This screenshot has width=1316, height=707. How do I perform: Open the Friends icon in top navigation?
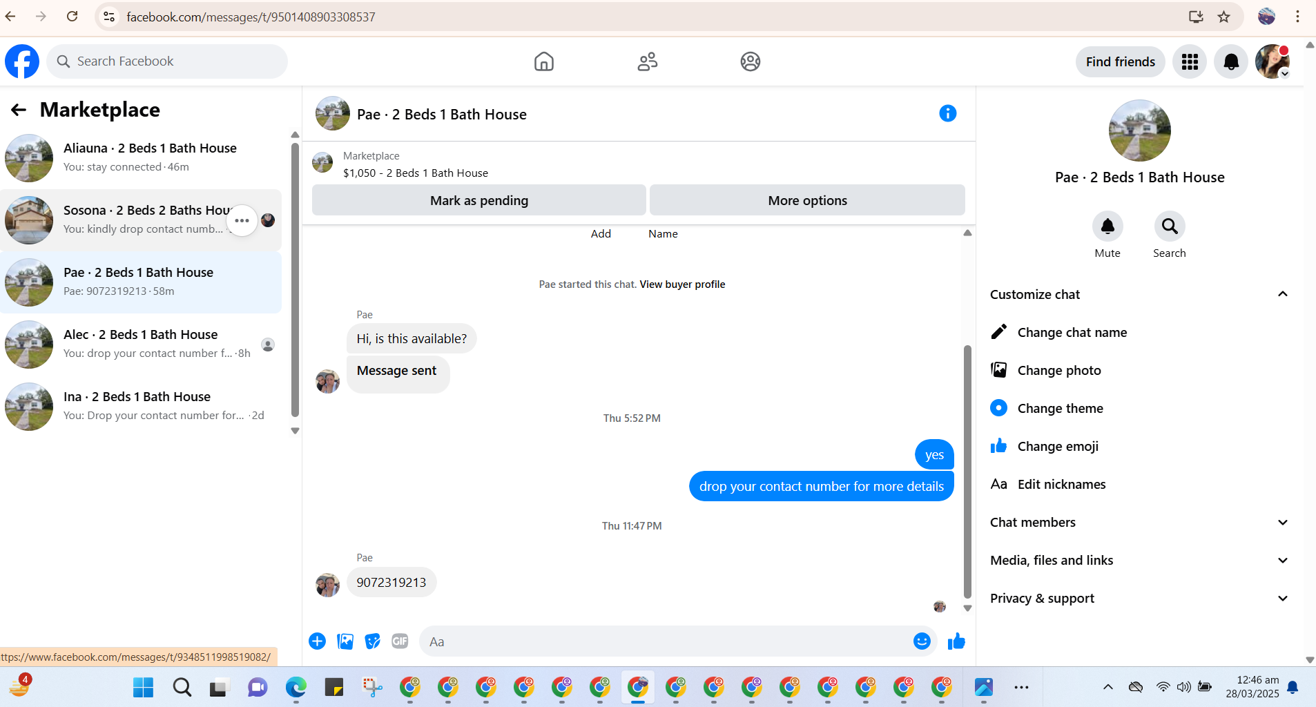(648, 61)
